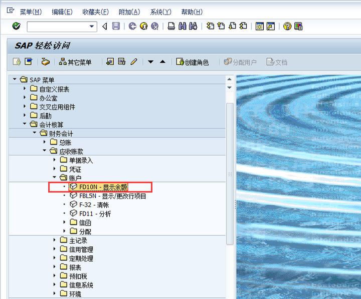Select the 主记录 folder
This screenshot has width=361, height=299.
point(73,240)
